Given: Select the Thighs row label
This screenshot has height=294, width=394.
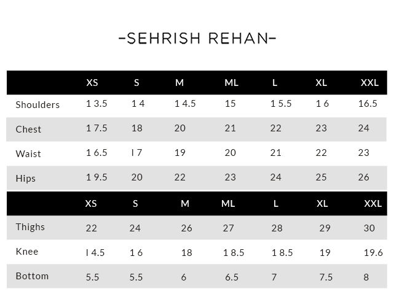Looking at the screenshot, I should [30, 226].
